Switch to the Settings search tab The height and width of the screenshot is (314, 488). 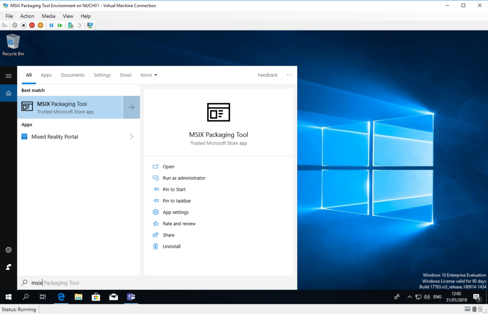tap(102, 75)
